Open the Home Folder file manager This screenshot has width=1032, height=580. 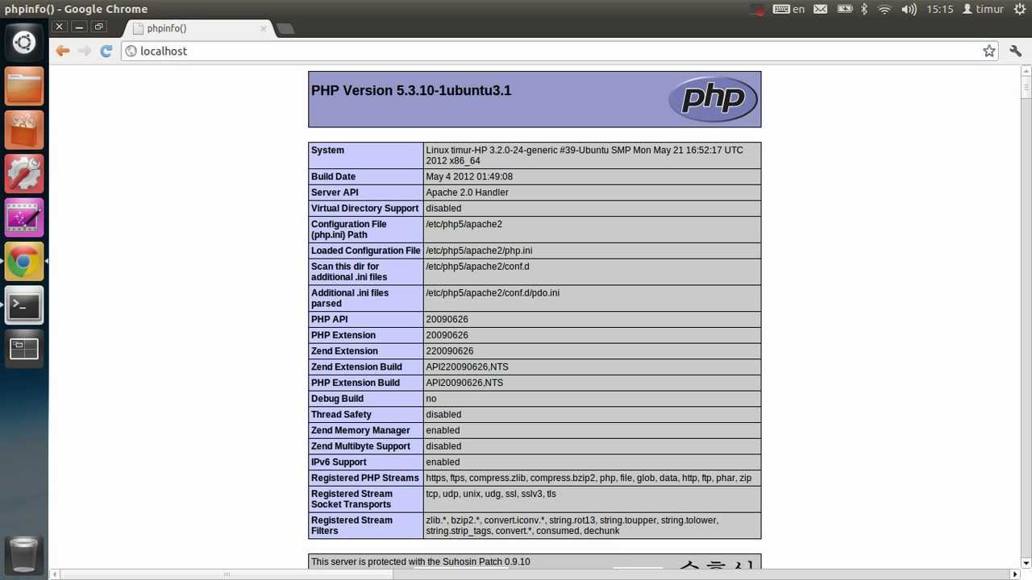(x=24, y=86)
